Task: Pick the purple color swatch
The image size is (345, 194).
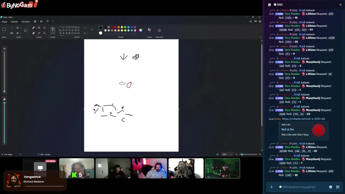Action: 135,27
